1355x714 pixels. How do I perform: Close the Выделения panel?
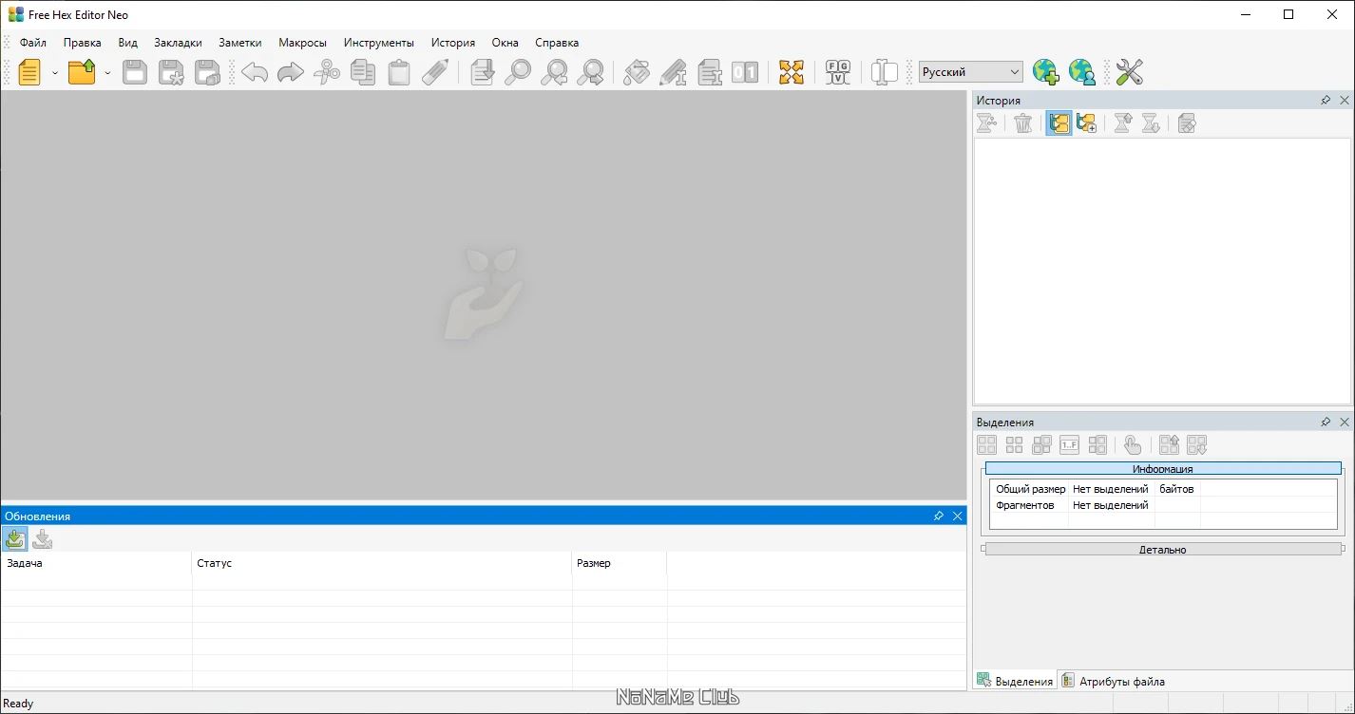1345,422
